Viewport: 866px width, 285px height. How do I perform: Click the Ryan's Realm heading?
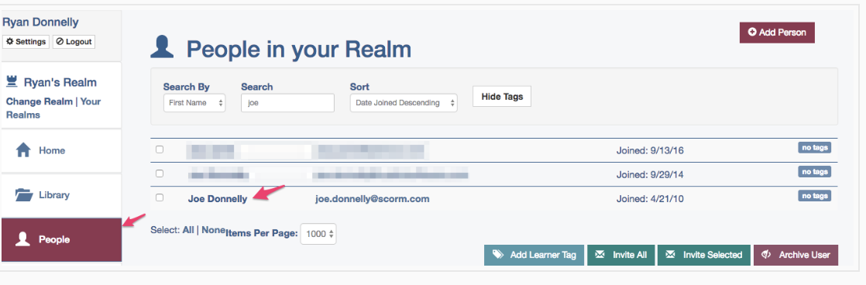pyautogui.click(x=60, y=83)
